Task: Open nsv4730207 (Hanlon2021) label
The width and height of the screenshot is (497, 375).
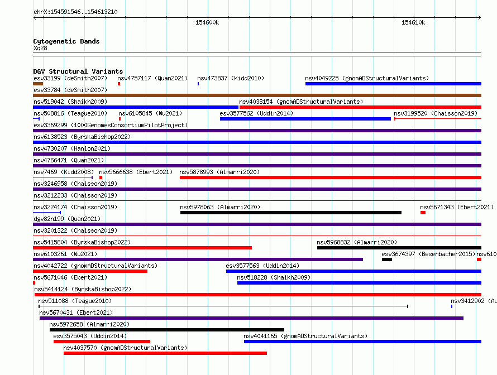Action: (72, 148)
